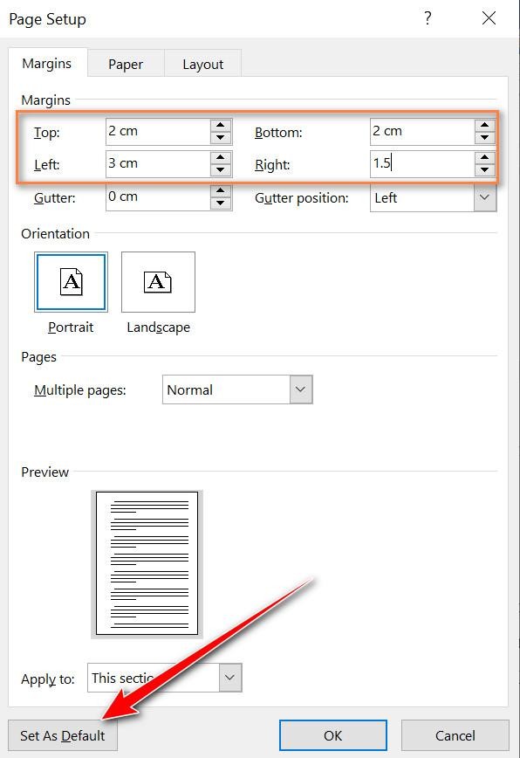Select the Landscape orientation icon
Image resolution: width=520 pixels, height=758 pixels.
(159, 282)
